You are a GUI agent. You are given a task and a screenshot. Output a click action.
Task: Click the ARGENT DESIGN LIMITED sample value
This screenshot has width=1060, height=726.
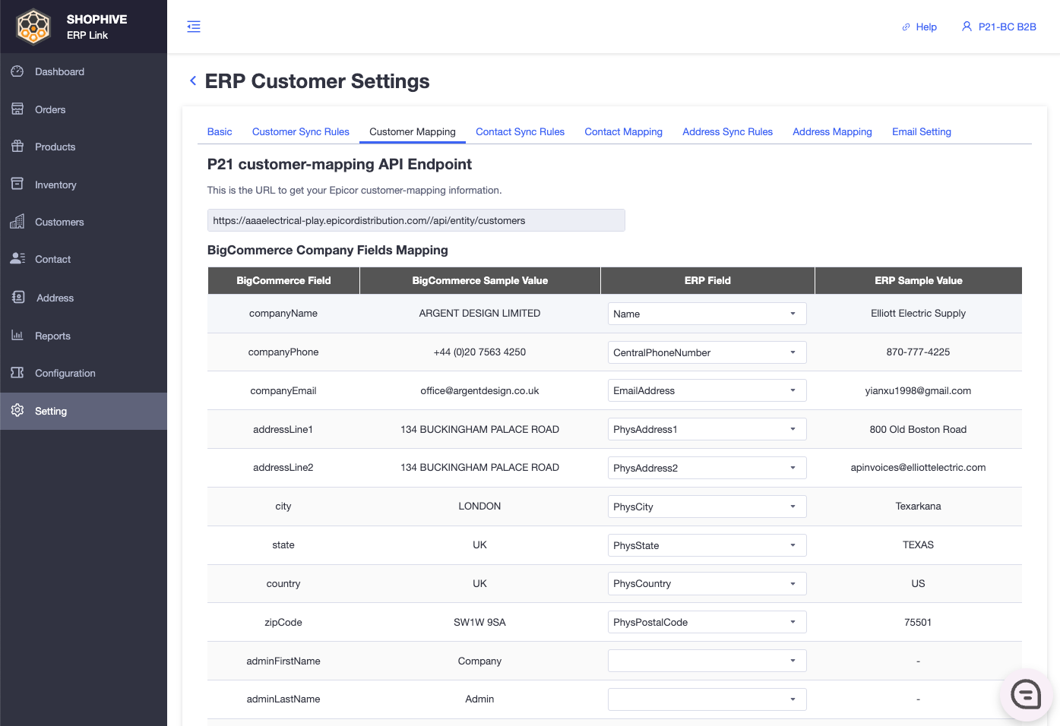[479, 313]
